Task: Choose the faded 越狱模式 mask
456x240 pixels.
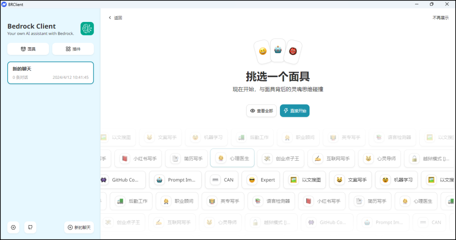Action: [271, 222]
